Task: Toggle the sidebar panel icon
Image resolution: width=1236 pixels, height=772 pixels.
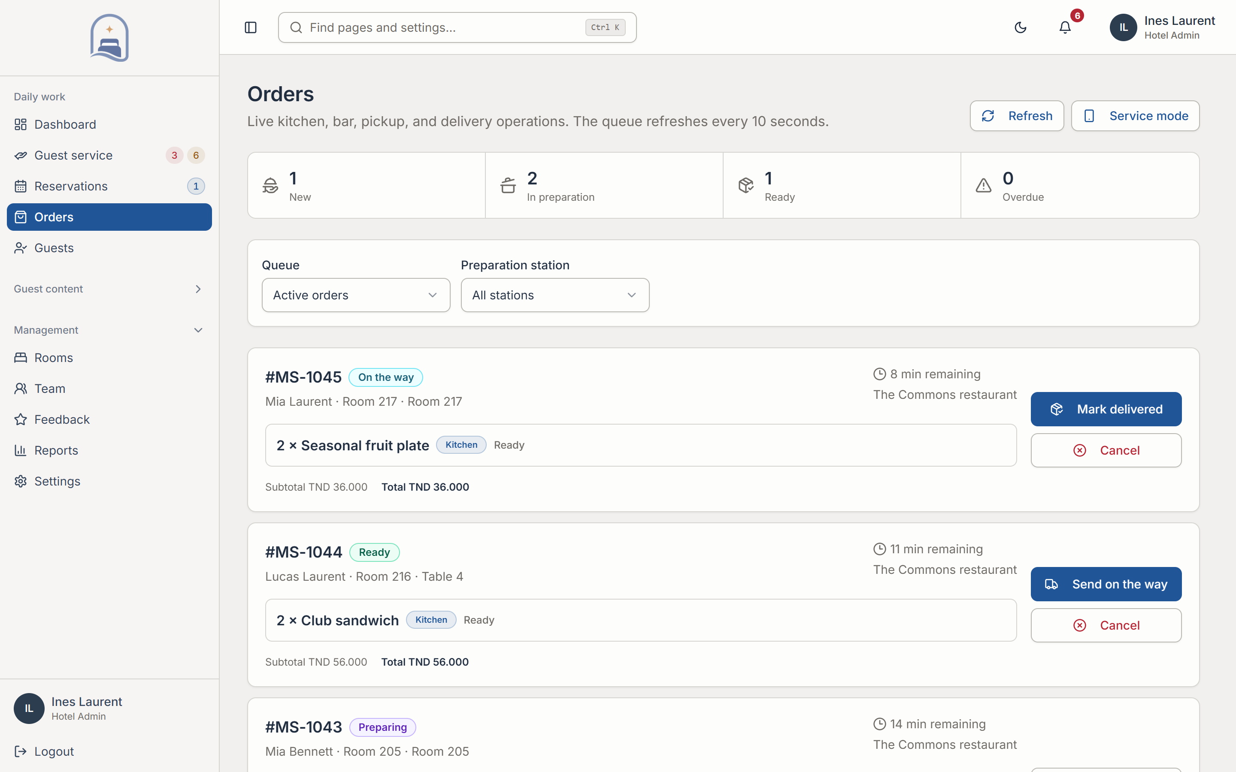Action: (x=250, y=27)
